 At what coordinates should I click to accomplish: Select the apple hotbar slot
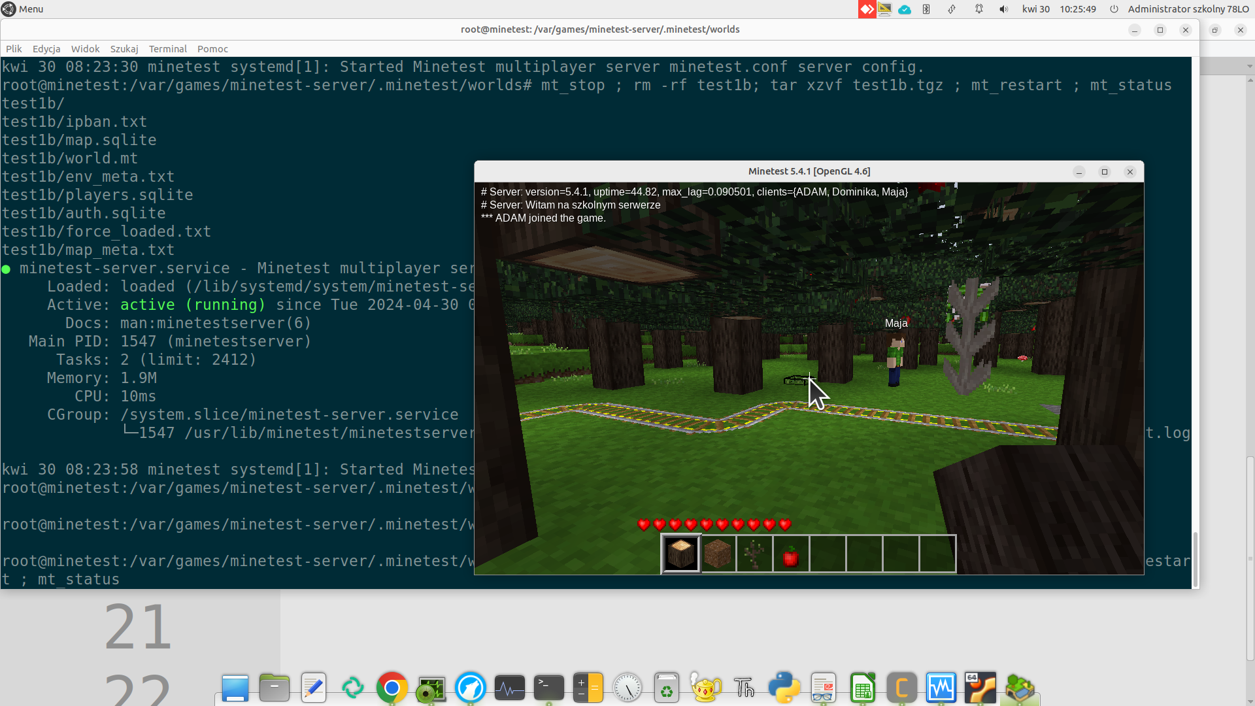tap(791, 554)
